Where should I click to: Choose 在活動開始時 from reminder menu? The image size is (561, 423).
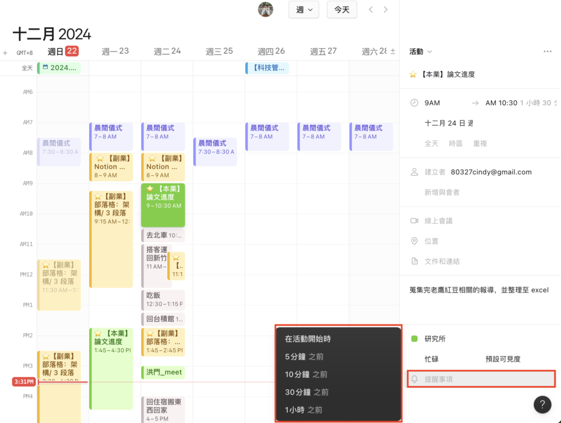(x=308, y=339)
